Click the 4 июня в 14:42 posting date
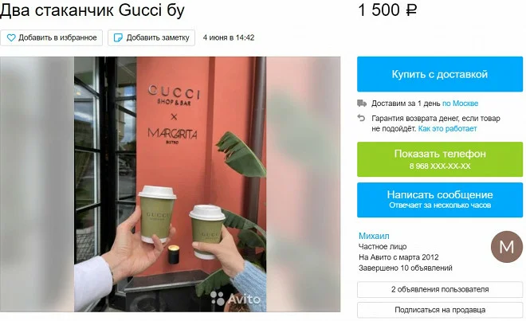526x321 pixels. coord(229,38)
